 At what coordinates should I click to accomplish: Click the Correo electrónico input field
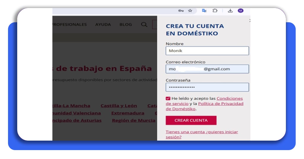207,69
